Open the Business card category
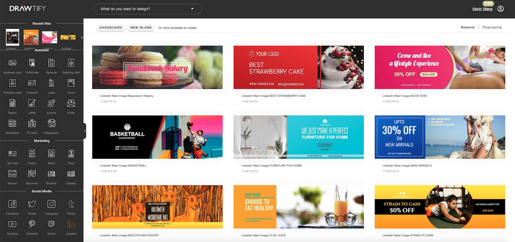Screen dimensions: 515x242 coord(12,63)
